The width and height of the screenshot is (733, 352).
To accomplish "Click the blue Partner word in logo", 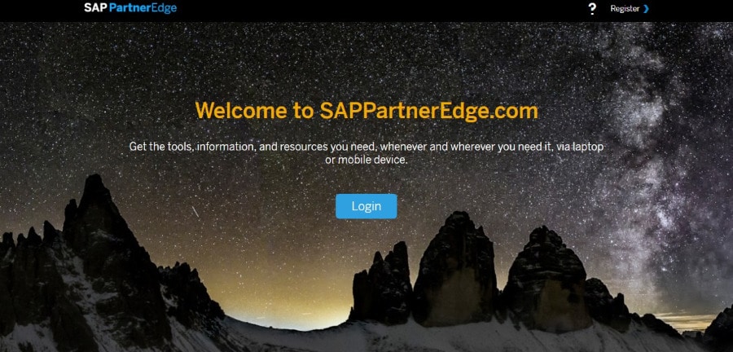I will (x=129, y=8).
